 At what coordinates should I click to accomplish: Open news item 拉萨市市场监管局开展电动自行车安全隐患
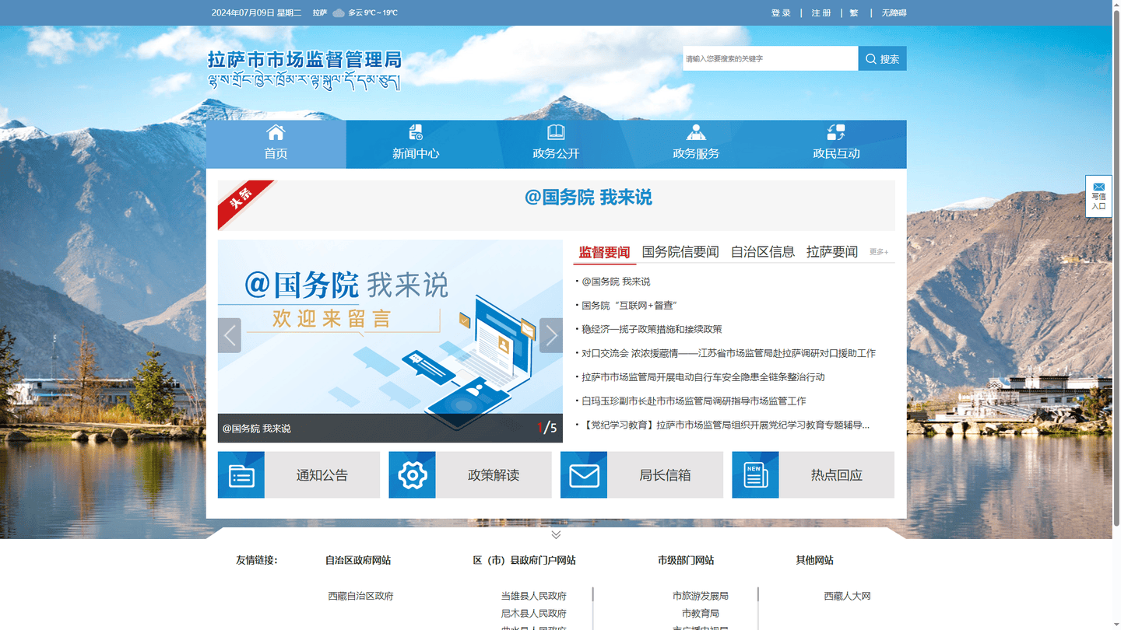(x=703, y=377)
